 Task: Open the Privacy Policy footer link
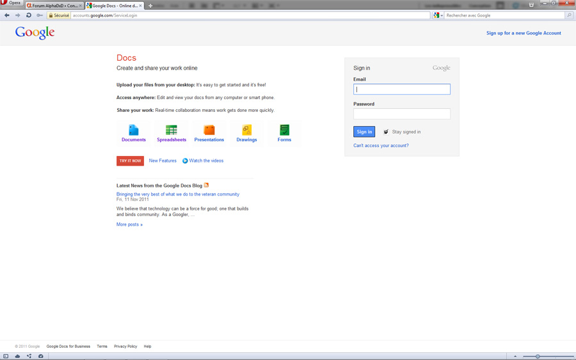[x=125, y=347]
